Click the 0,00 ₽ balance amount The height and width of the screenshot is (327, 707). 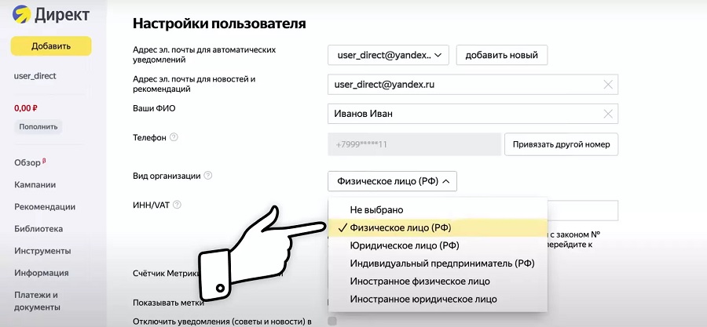pyautogui.click(x=26, y=108)
